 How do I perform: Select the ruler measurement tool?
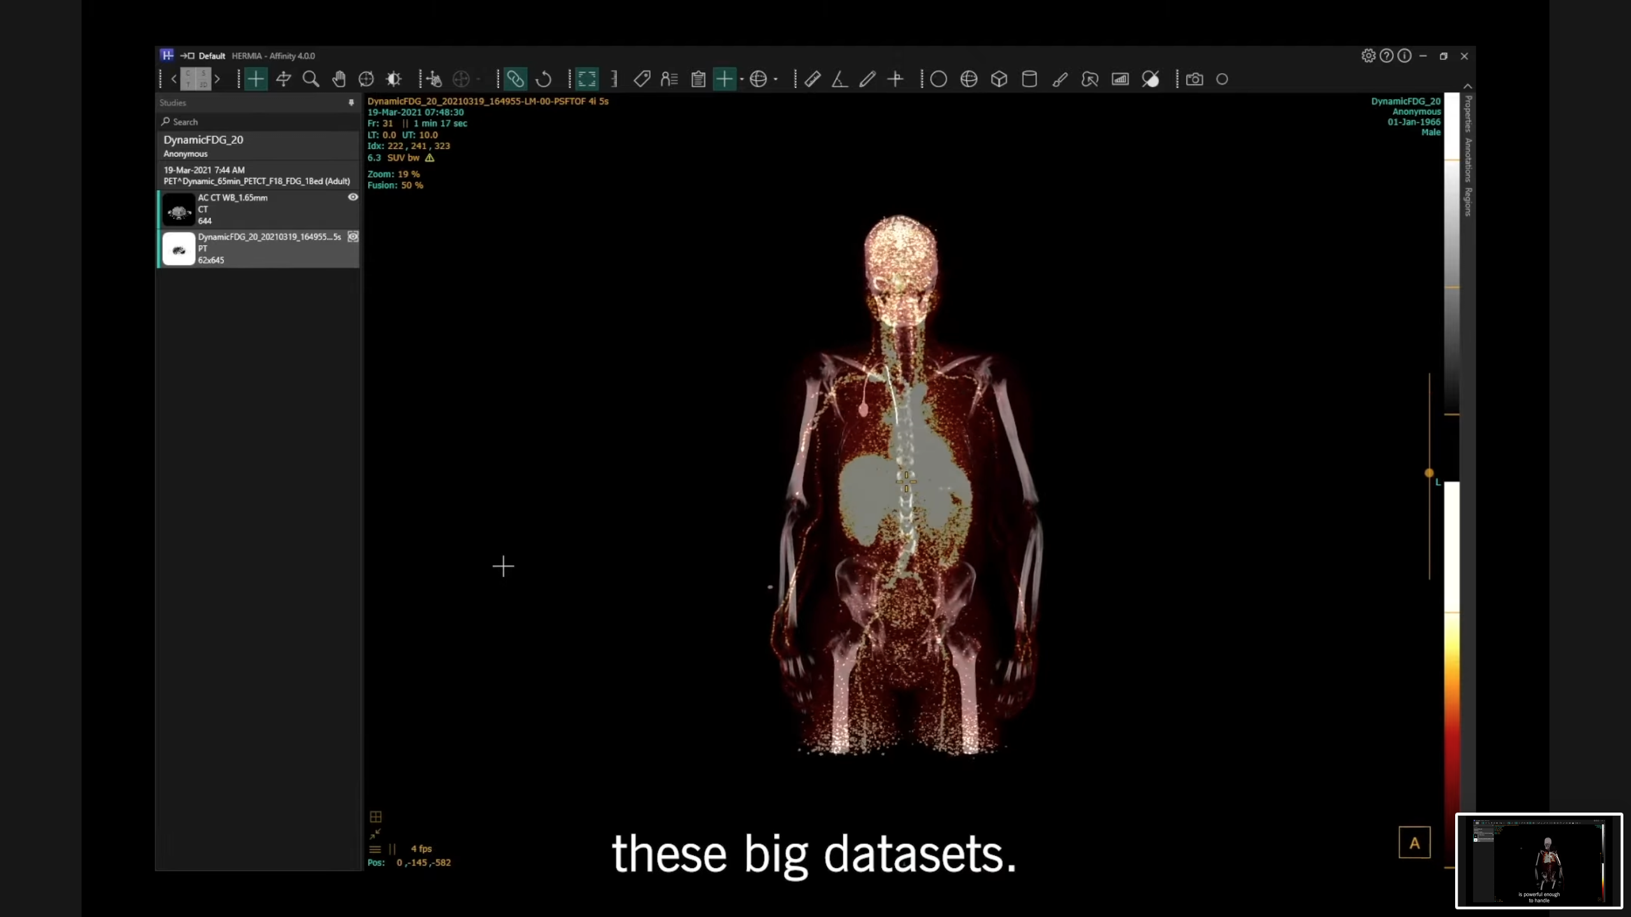tap(812, 79)
